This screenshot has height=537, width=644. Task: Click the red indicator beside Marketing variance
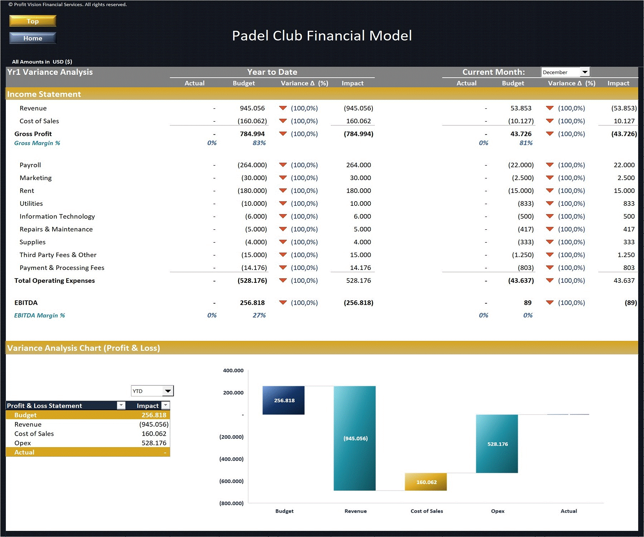283,178
